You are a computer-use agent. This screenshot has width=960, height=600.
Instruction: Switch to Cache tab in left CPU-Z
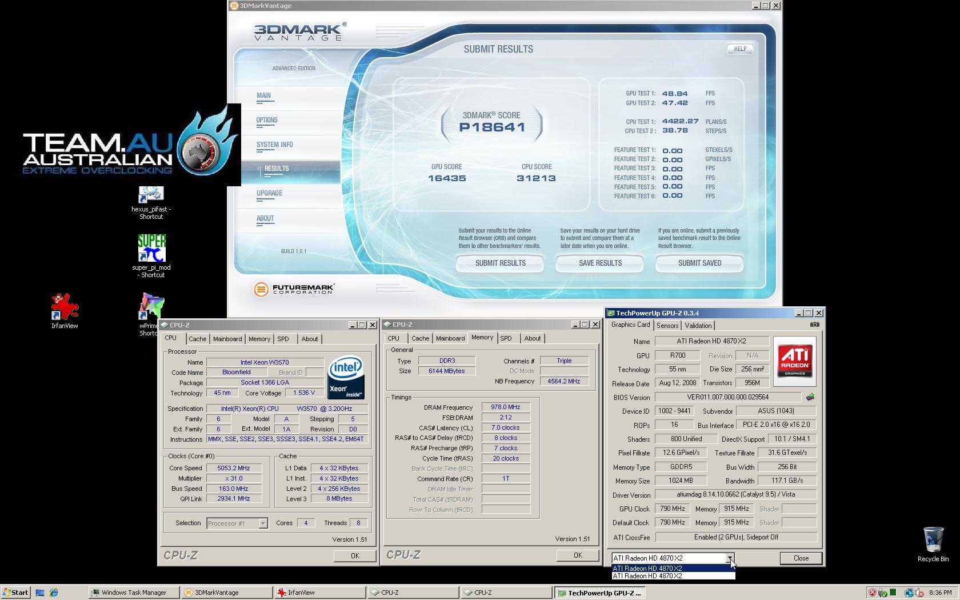click(197, 339)
